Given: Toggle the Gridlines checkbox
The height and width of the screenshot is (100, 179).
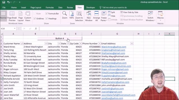Looking at the screenshot, I should click(35, 19).
